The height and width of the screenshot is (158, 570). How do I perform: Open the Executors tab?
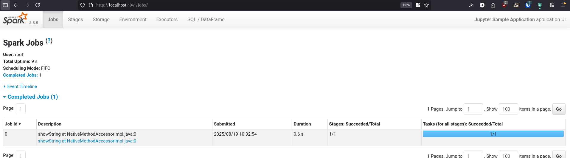(x=167, y=20)
